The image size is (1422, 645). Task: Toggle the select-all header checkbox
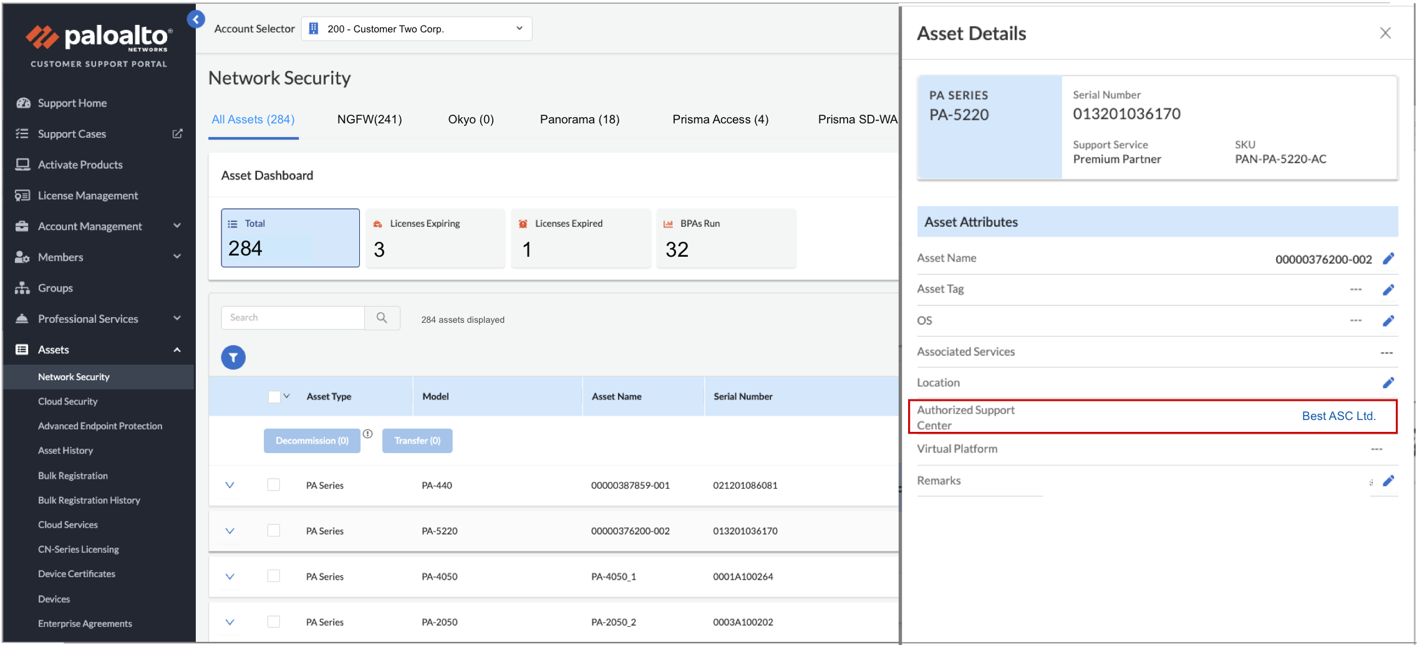pos(274,396)
